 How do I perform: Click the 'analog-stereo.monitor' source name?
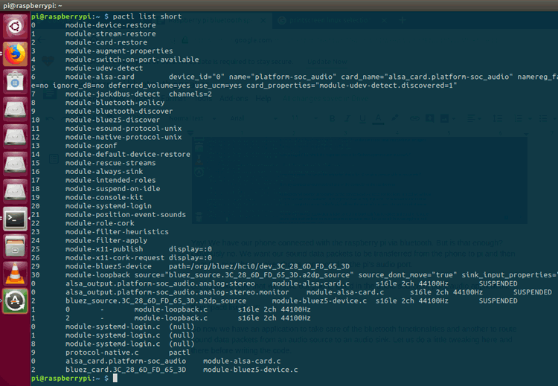[244, 292]
